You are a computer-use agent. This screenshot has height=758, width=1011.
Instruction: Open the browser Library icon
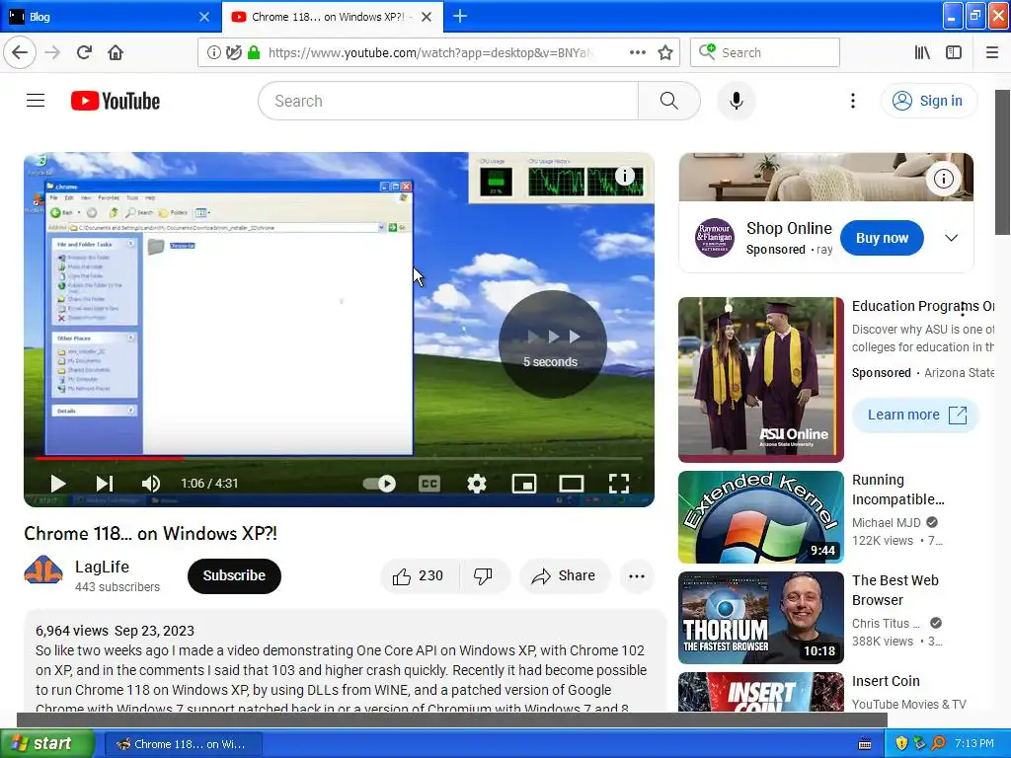click(922, 52)
